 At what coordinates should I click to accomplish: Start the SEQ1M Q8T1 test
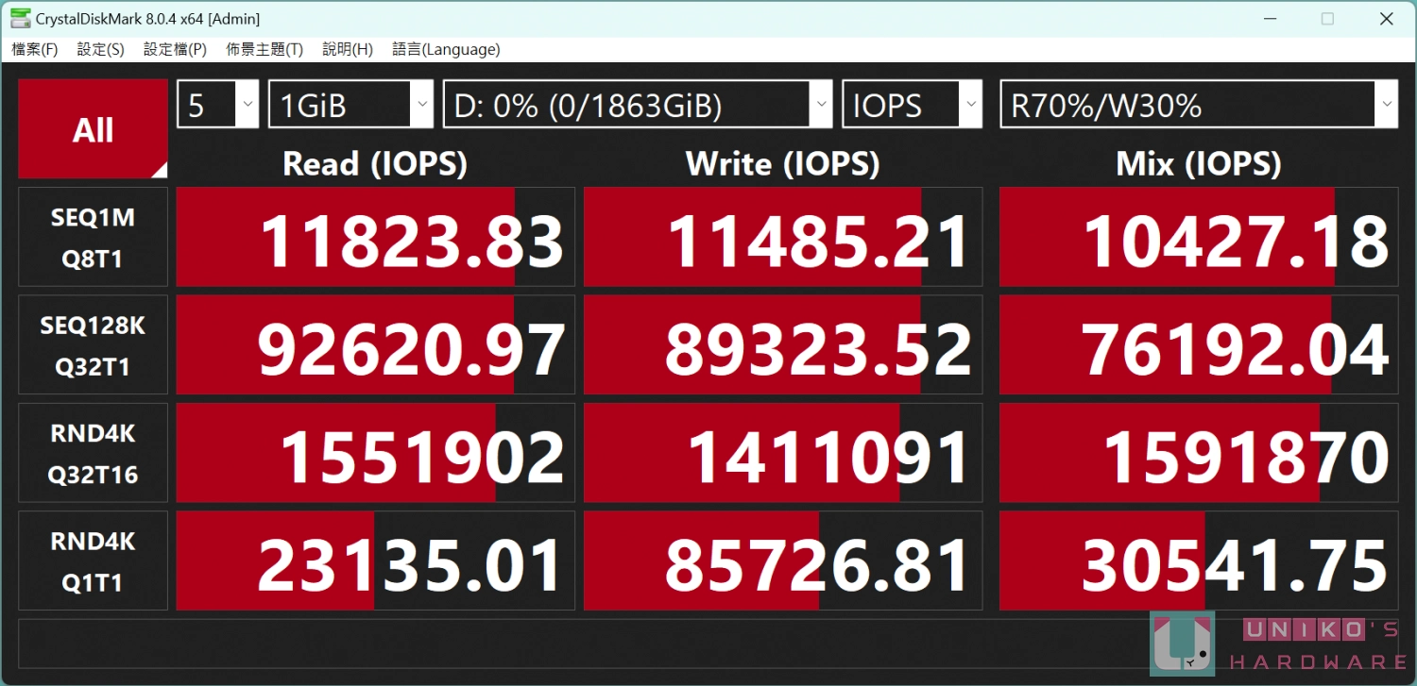(93, 237)
